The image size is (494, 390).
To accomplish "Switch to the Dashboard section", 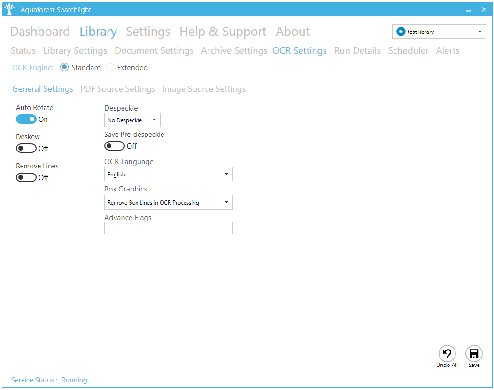I will 40,32.
